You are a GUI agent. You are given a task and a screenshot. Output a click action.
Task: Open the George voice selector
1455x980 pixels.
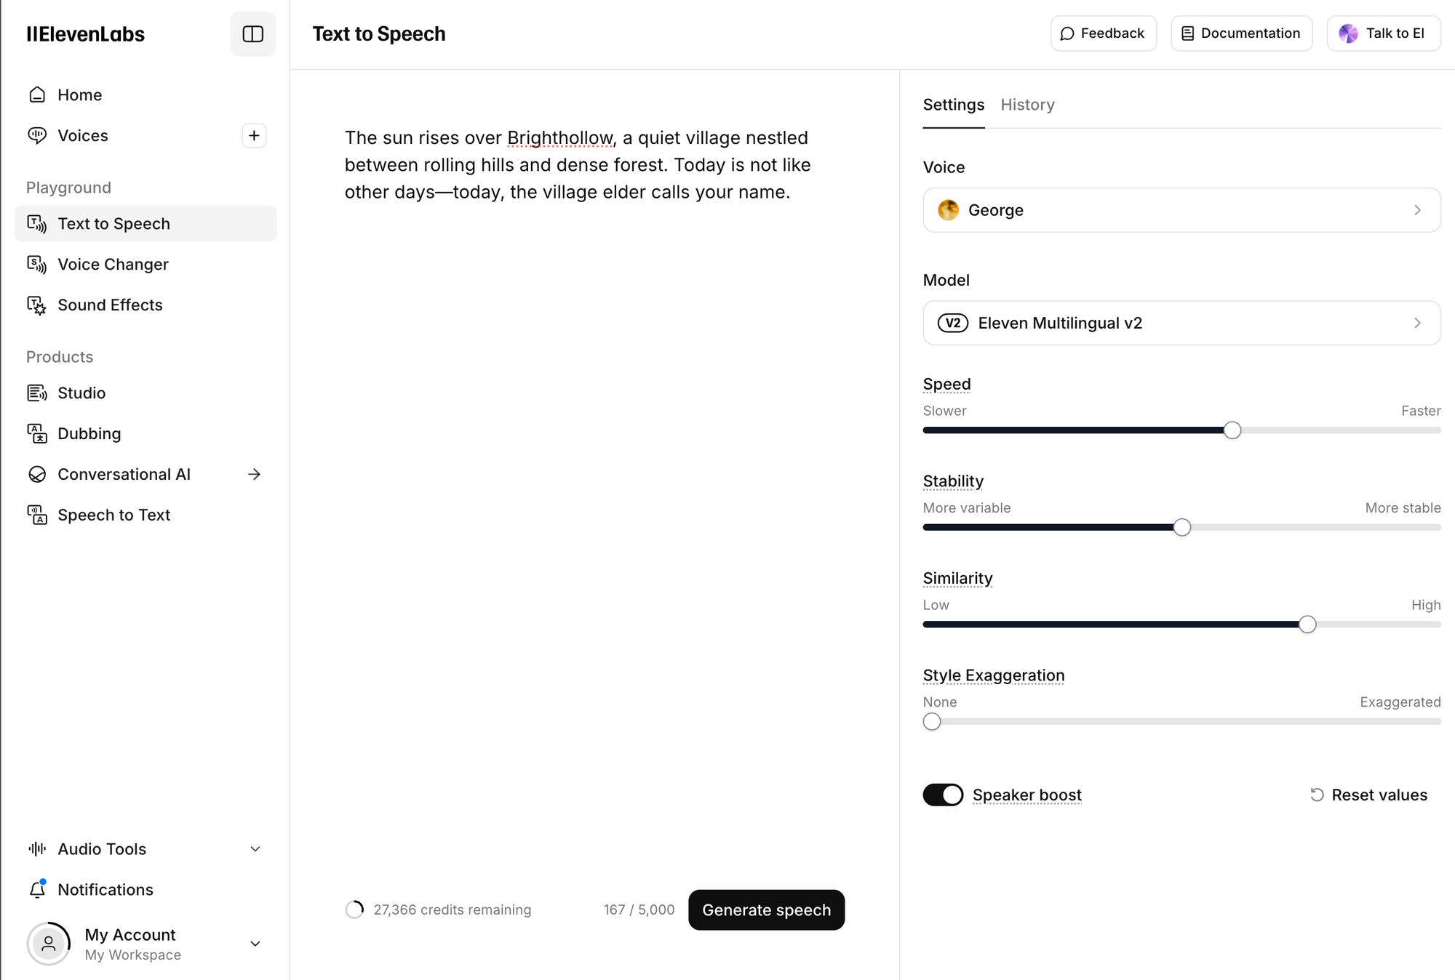tap(1181, 210)
